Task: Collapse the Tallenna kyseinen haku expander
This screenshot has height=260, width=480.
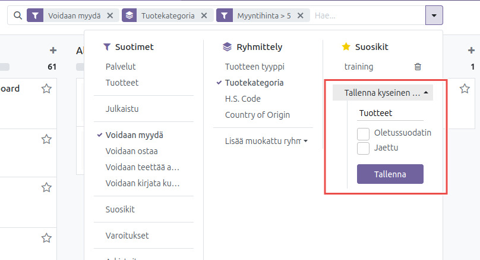Action: point(383,93)
